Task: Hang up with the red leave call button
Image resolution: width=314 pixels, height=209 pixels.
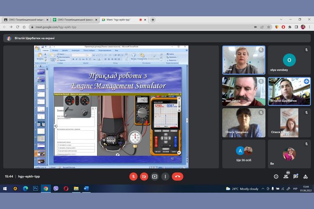Action: 178,176
